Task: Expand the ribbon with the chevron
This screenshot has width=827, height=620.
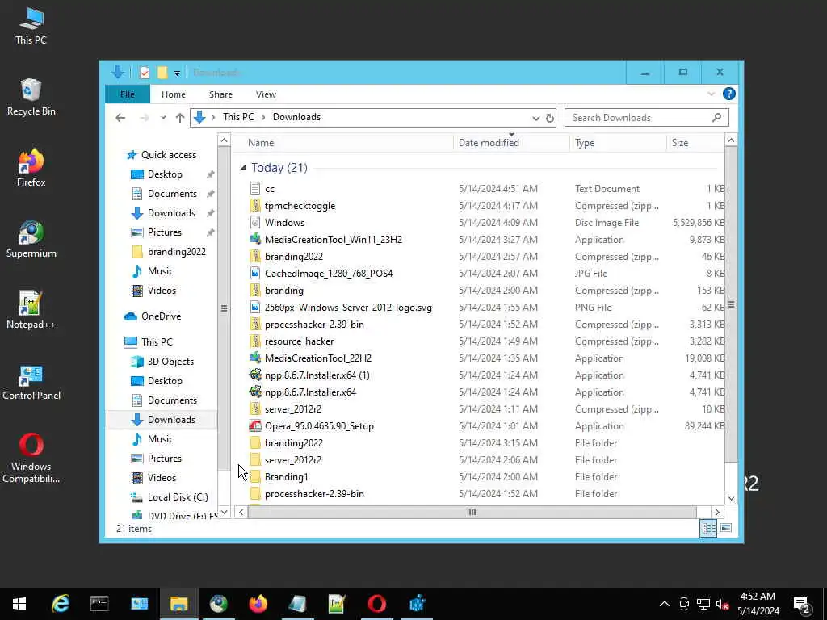Action: click(x=711, y=94)
